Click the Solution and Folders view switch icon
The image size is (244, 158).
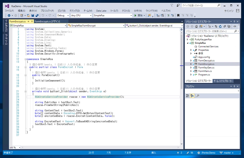(x=201, y=26)
